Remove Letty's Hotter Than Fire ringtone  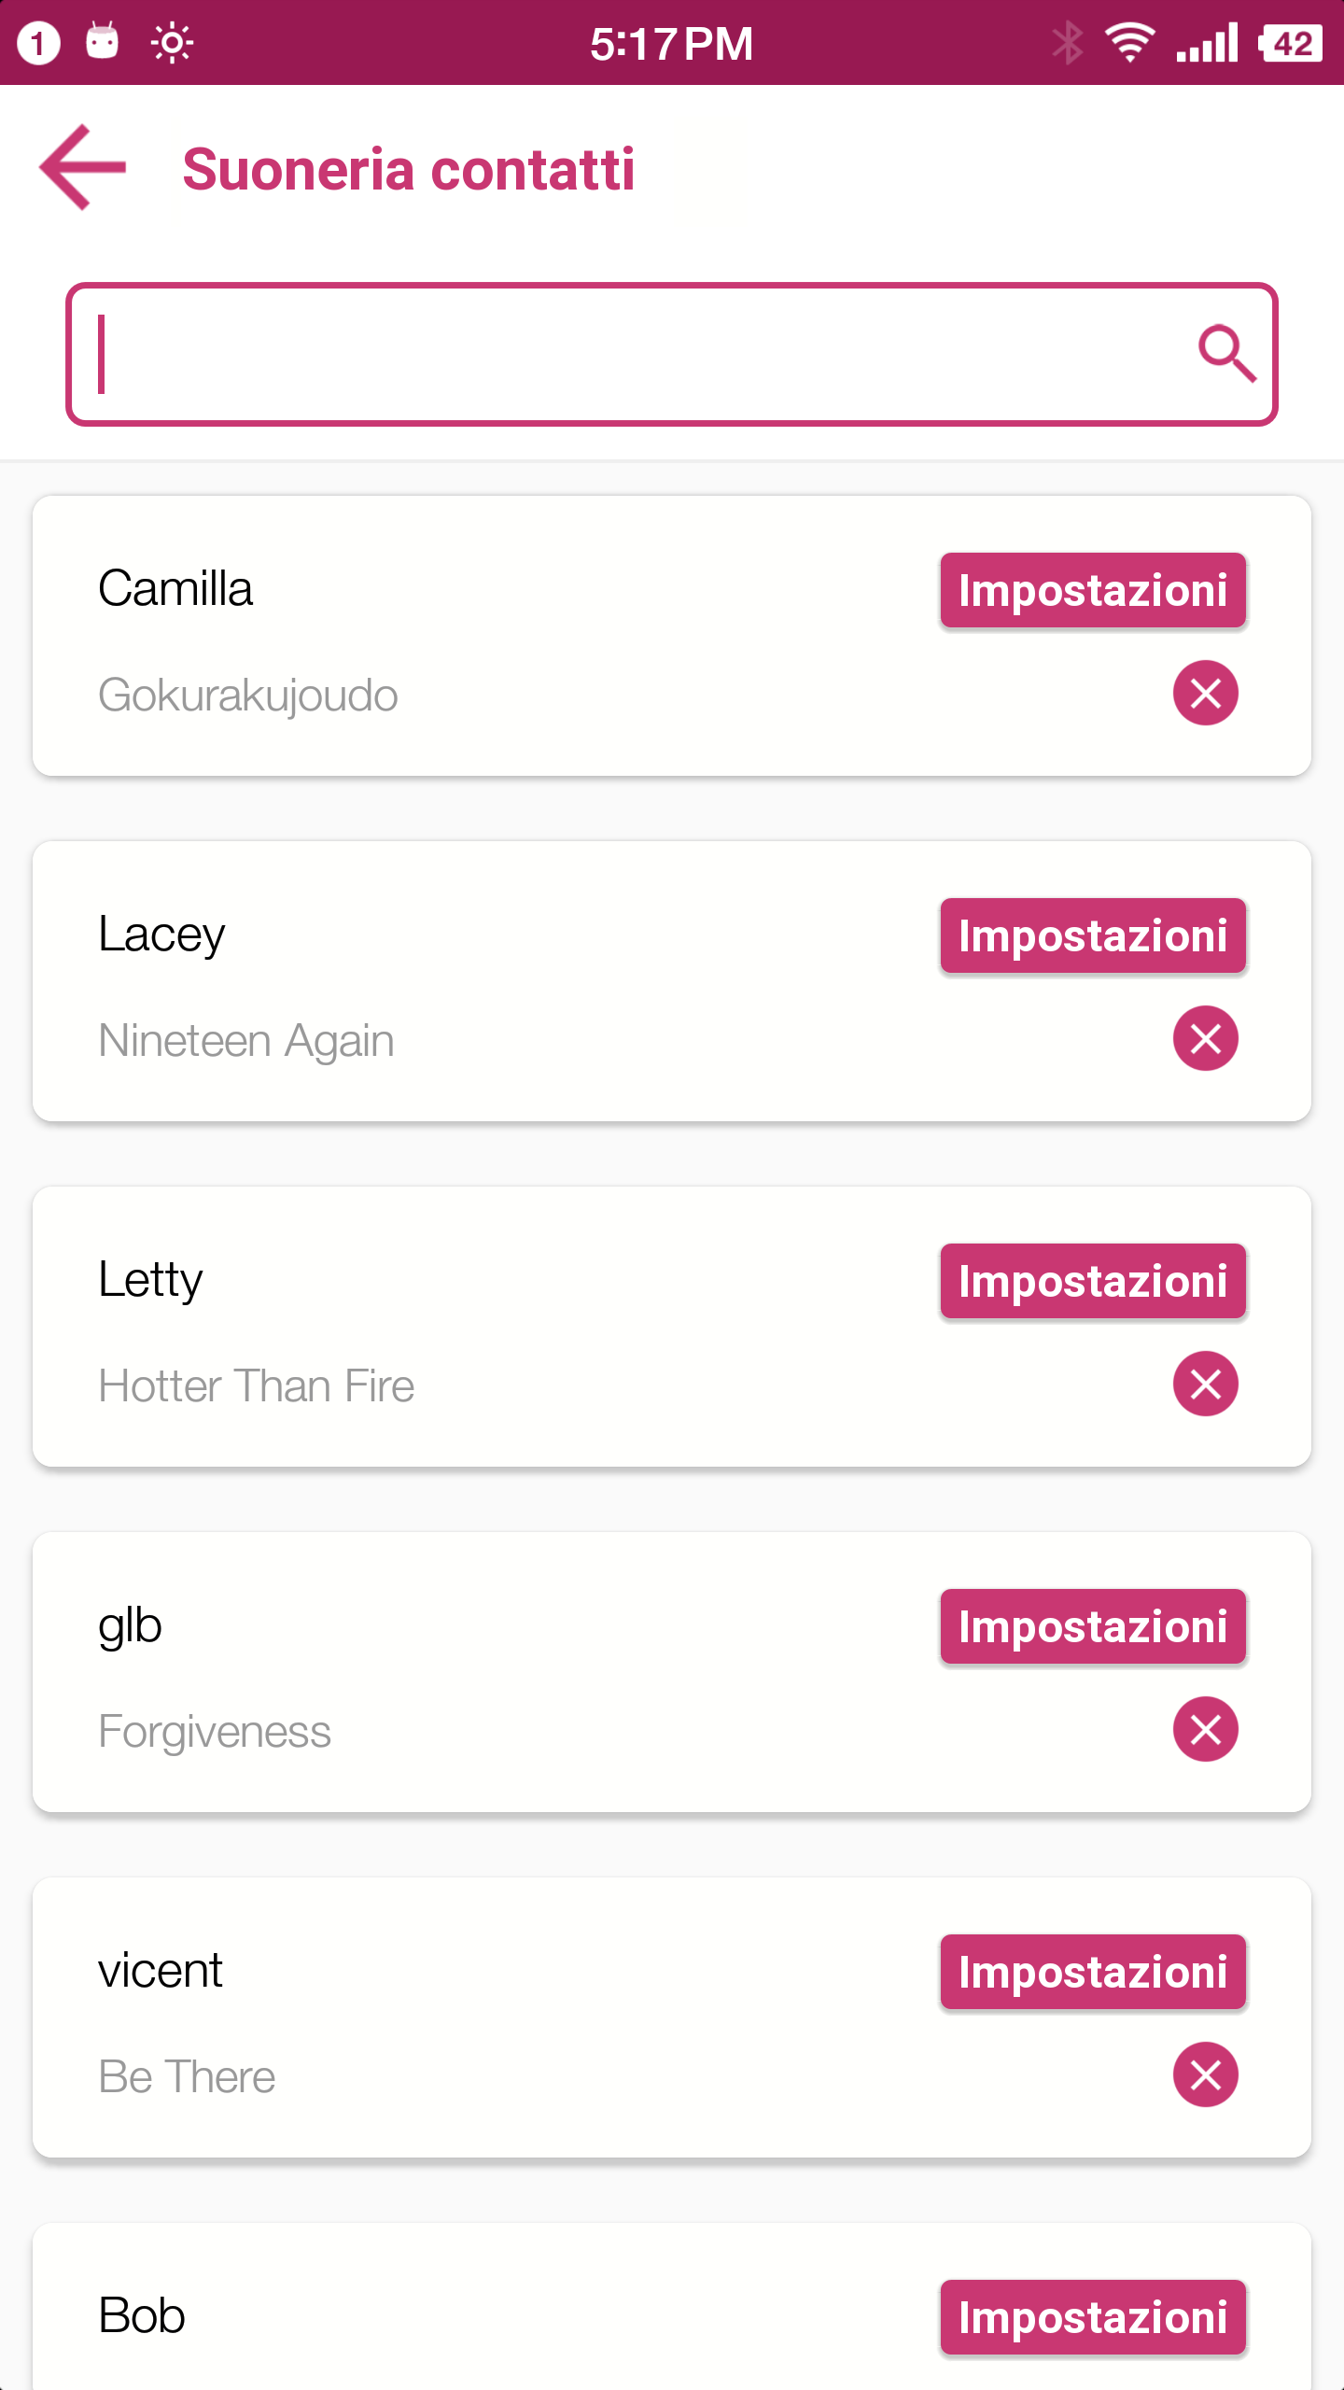click(x=1205, y=1384)
